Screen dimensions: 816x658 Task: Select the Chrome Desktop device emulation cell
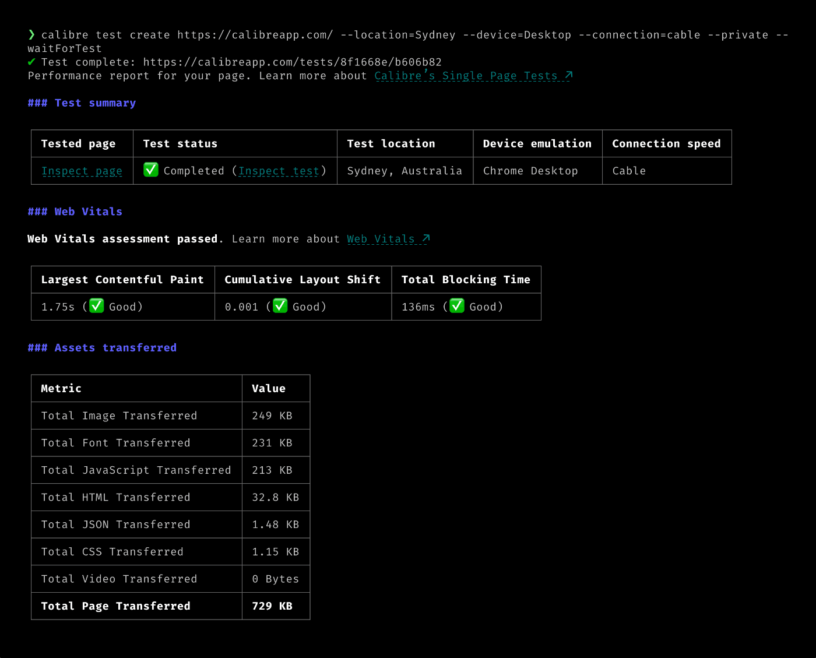pyautogui.click(x=530, y=170)
